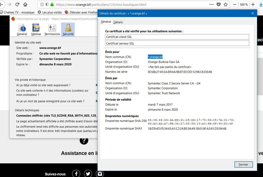Switch to the Détails certificate tab

pos(118,22)
